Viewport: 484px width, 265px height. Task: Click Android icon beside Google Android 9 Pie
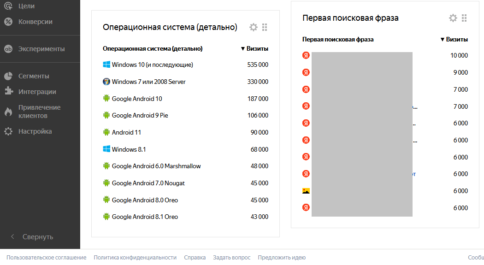coord(106,115)
